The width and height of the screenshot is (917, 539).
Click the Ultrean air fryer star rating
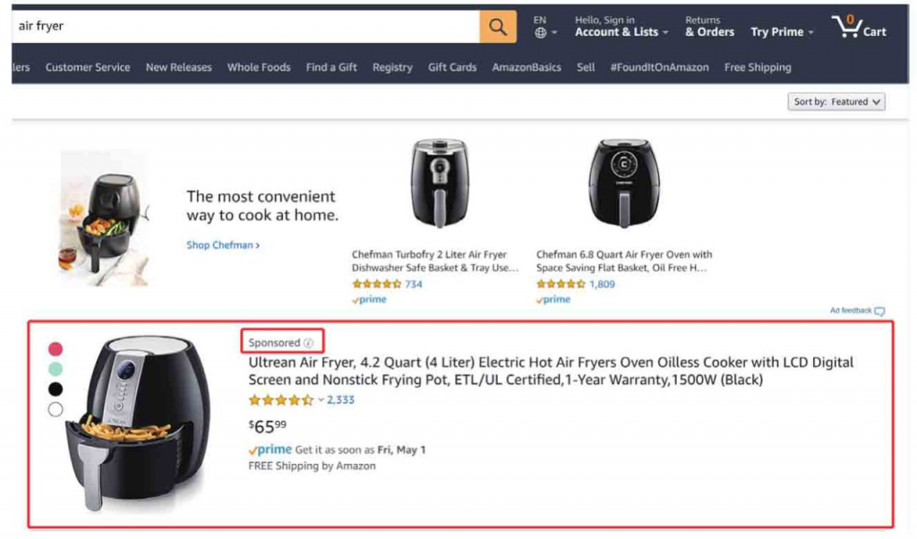tap(281, 400)
